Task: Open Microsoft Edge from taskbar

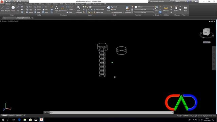Action: click(x=19, y=120)
